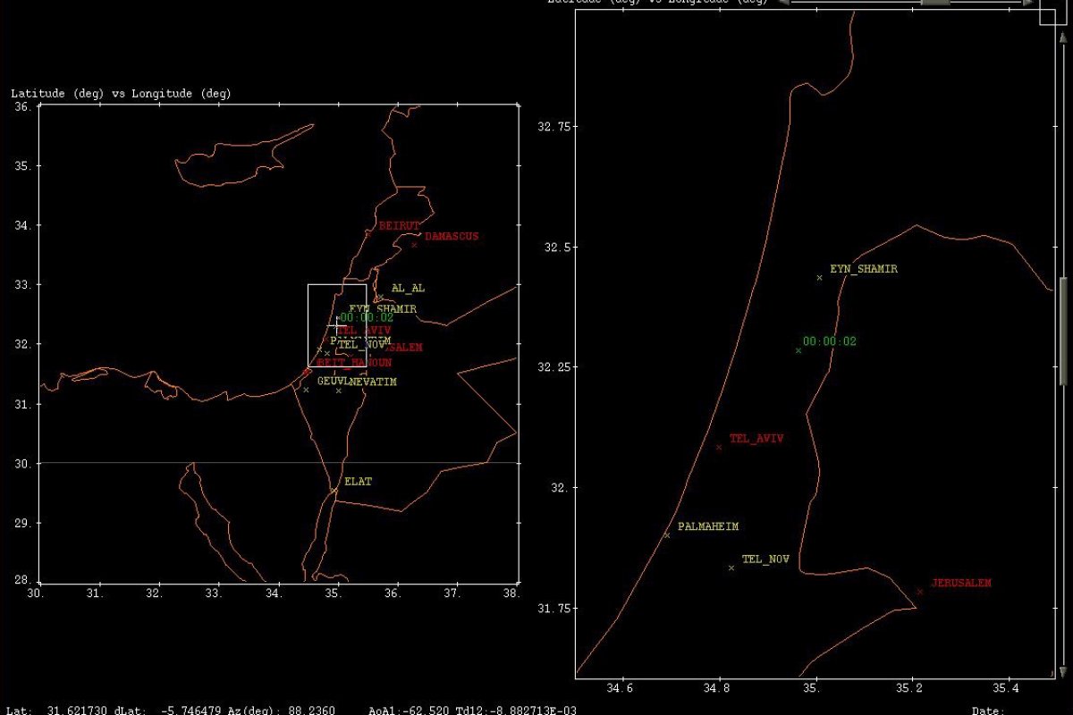Select the ELAT label on overview map
Viewport: 1073px width, 715px height.
(358, 481)
